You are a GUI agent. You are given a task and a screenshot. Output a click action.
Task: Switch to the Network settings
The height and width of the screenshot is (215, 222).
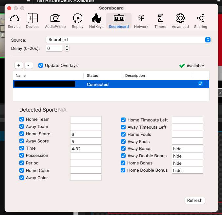(141, 21)
